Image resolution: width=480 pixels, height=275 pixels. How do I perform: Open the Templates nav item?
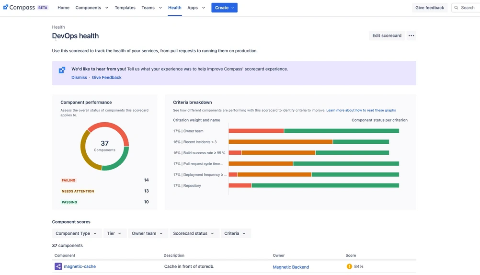point(125,8)
